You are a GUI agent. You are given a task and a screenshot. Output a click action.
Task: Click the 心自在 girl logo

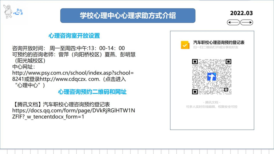(x=13, y=11)
